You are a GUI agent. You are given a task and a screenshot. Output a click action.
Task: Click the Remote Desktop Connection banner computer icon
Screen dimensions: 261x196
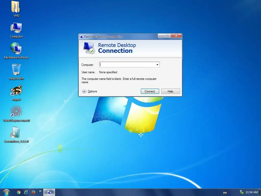point(89,48)
